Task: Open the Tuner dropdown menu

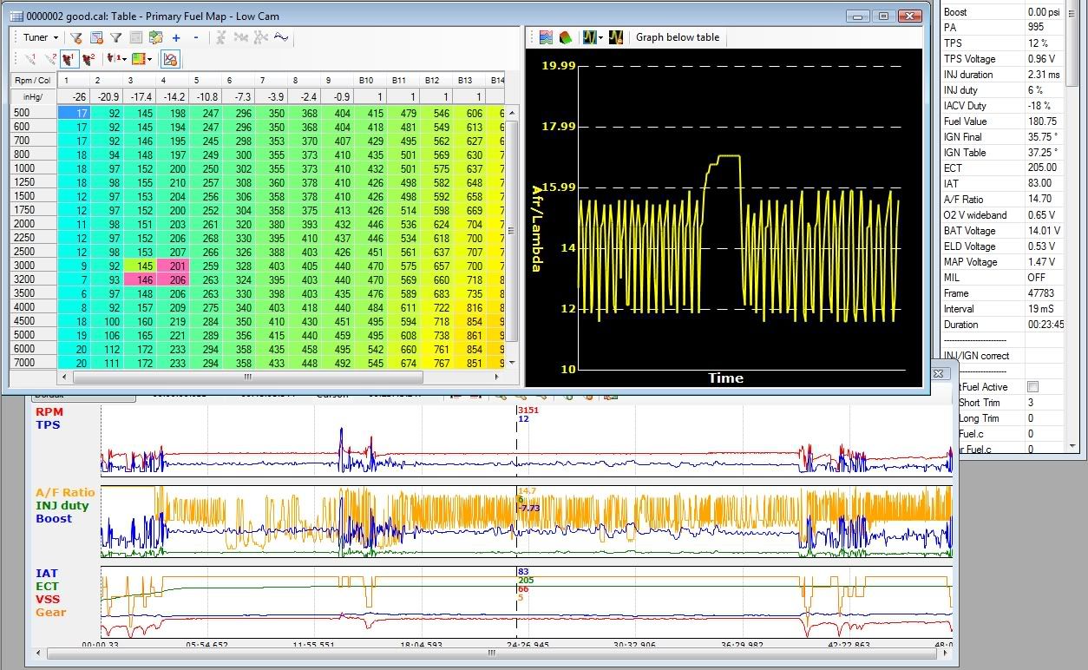Action: [41, 37]
